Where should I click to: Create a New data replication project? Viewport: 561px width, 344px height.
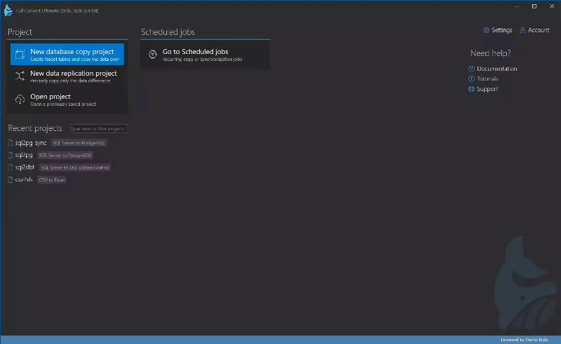point(74,74)
